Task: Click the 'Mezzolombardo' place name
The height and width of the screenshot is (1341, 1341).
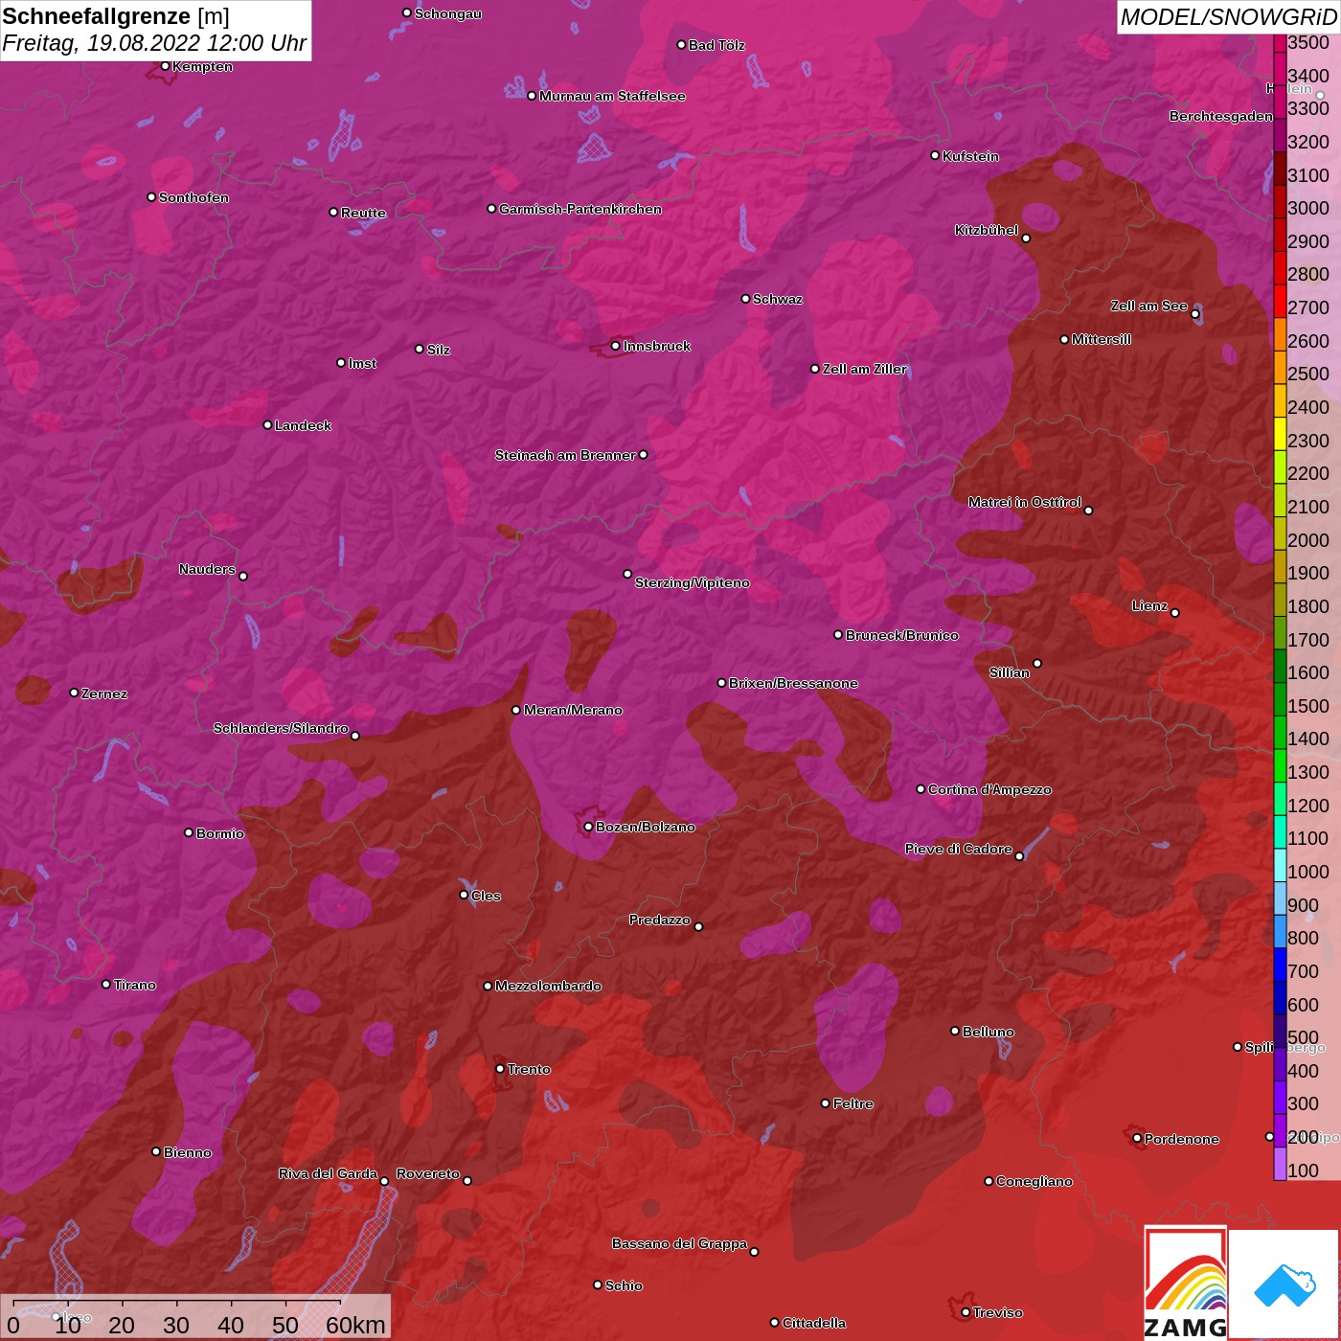Action: click(x=548, y=986)
